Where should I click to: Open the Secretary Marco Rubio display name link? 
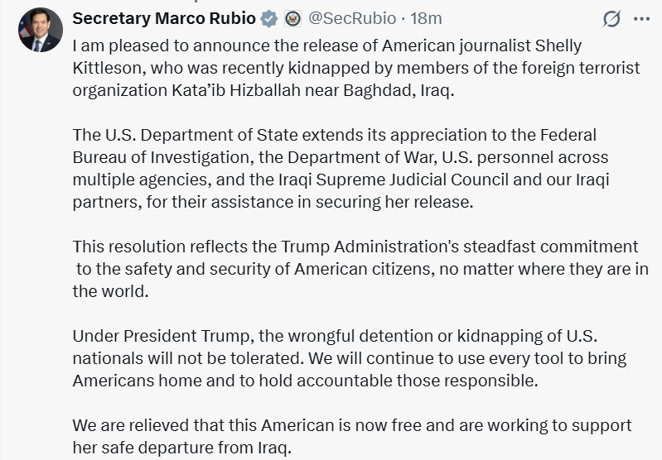164,18
